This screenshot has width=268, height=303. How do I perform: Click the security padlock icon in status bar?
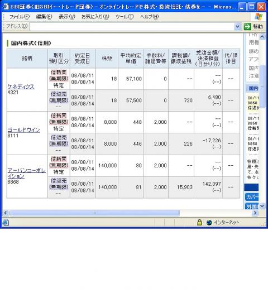point(199,223)
